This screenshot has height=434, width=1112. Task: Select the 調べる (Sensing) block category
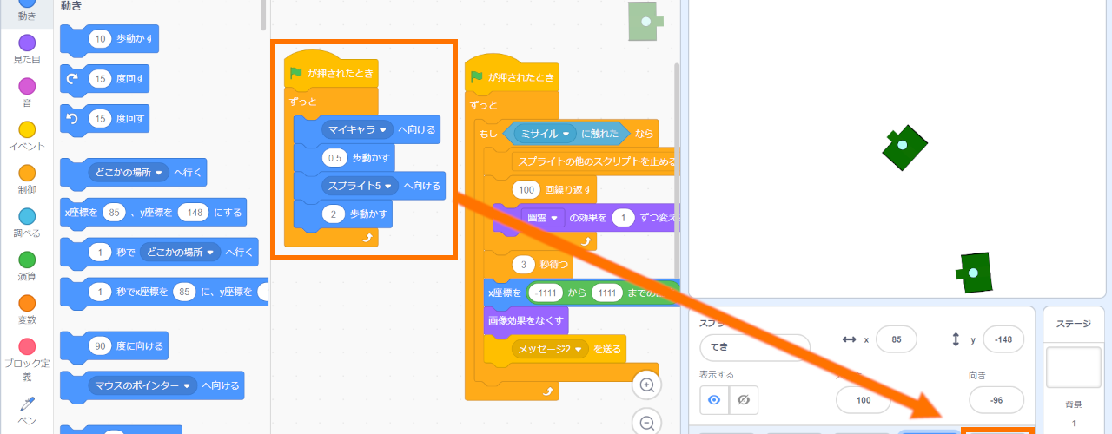click(x=27, y=222)
